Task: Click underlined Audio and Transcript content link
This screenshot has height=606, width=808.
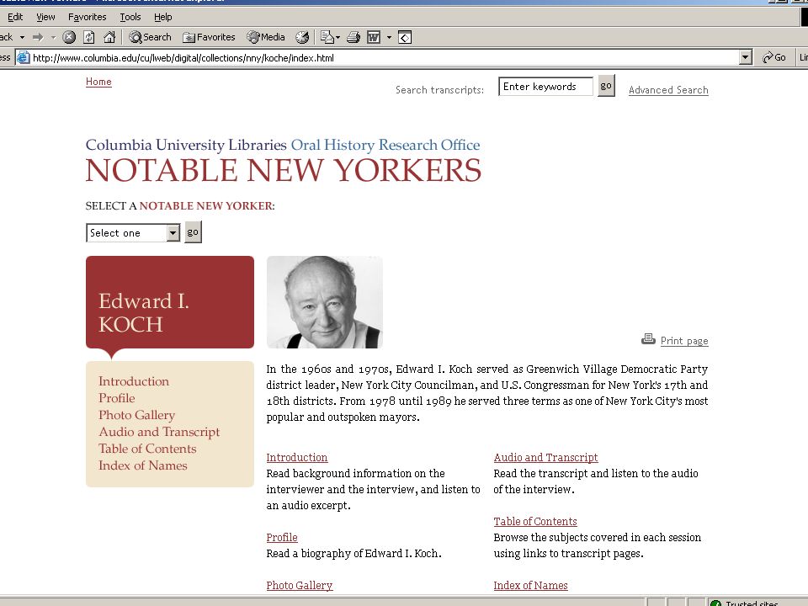Action: pos(545,458)
